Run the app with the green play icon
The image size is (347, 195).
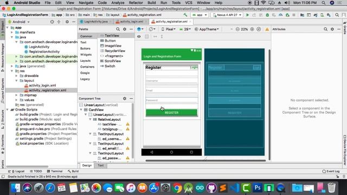(x=248, y=15)
